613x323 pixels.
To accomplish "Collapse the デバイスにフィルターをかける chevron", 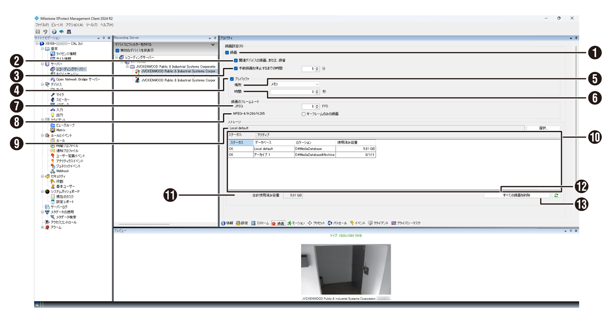I will pos(213,45).
